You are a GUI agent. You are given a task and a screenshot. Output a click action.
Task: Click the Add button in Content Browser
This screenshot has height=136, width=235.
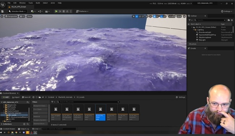coord(6,97)
